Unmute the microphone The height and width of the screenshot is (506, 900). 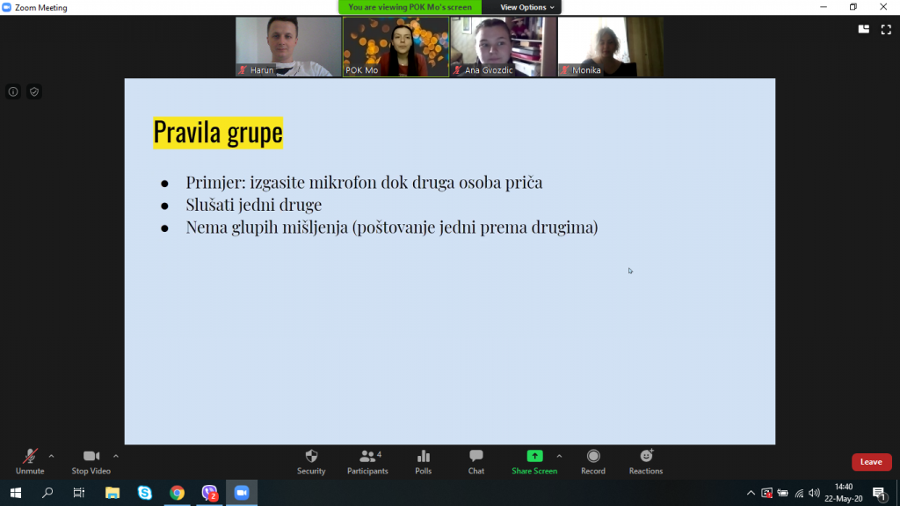(30, 457)
